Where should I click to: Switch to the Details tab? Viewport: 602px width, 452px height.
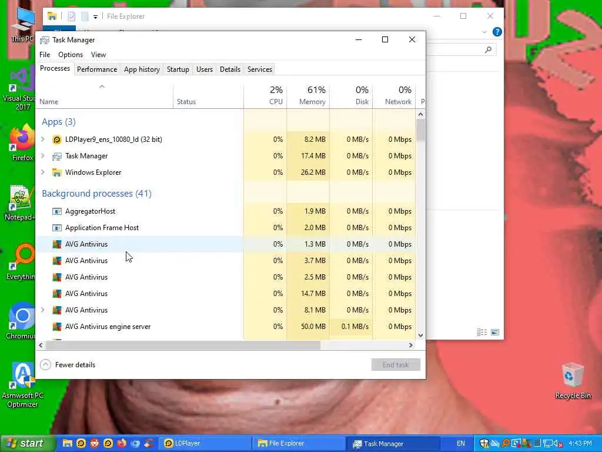[x=230, y=69]
